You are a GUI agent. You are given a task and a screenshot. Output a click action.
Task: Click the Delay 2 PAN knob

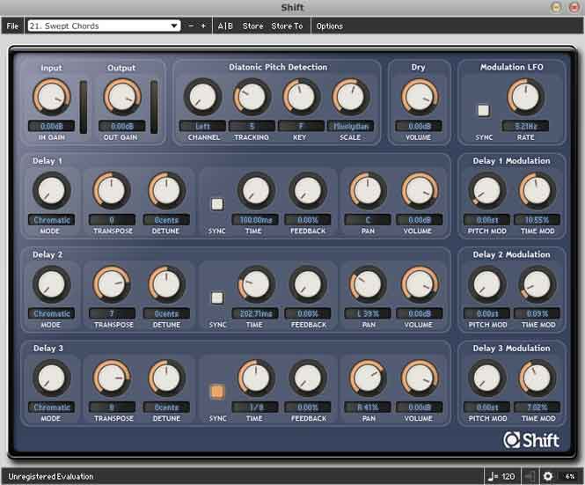click(368, 284)
